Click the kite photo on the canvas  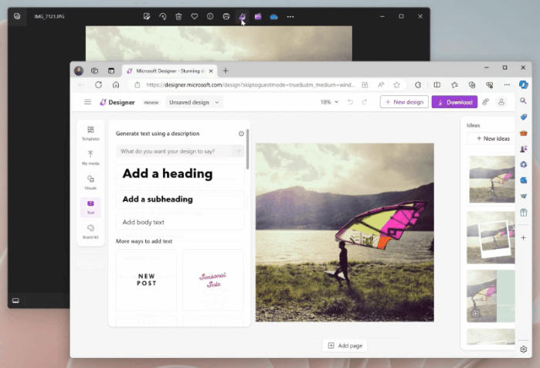pos(345,232)
